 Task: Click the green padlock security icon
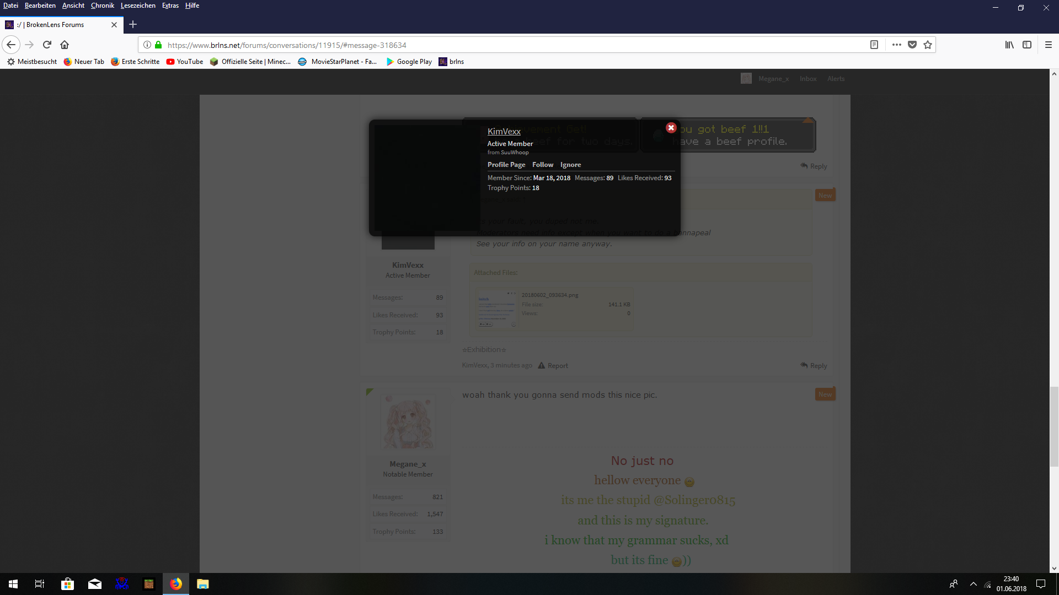click(158, 45)
